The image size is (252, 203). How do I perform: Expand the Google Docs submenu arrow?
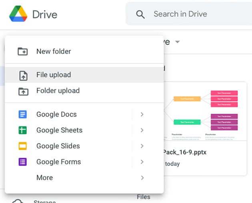(142, 114)
